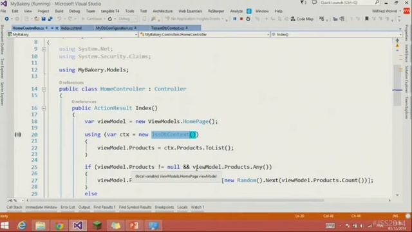Open Internet Explorer from the taskbar
This screenshot has height=232, width=412.
(x=22, y=226)
